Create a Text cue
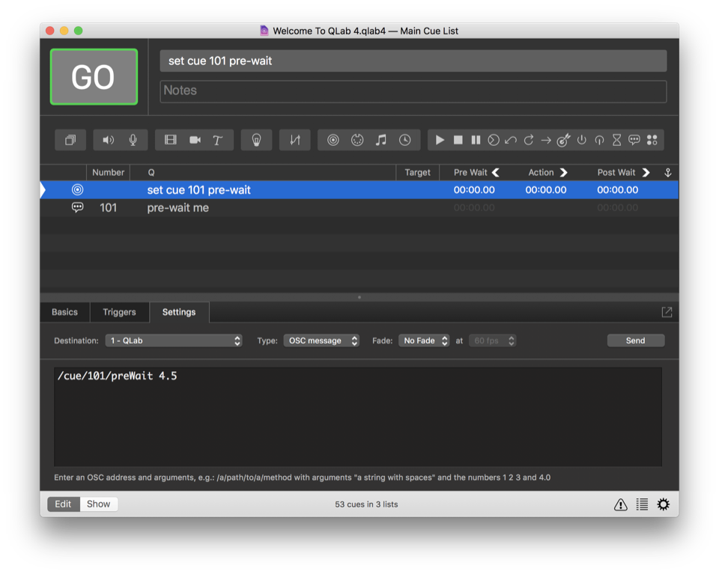The width and height of the screenshot is (719, 574). 218,140
